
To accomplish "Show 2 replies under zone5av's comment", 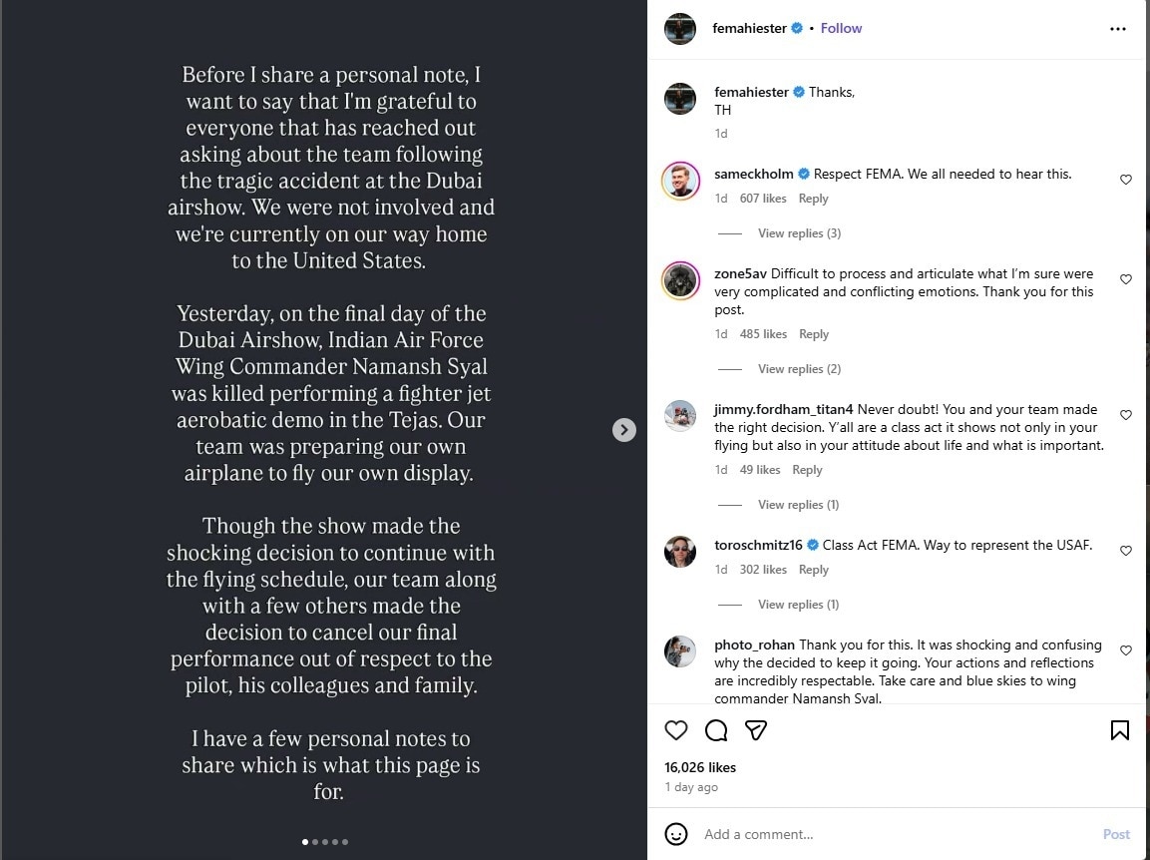I will point(799,369).
